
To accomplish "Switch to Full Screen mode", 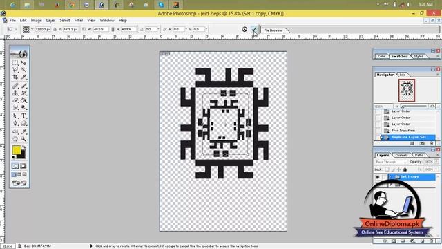I will pyautogui.click(x=25, y=175).
